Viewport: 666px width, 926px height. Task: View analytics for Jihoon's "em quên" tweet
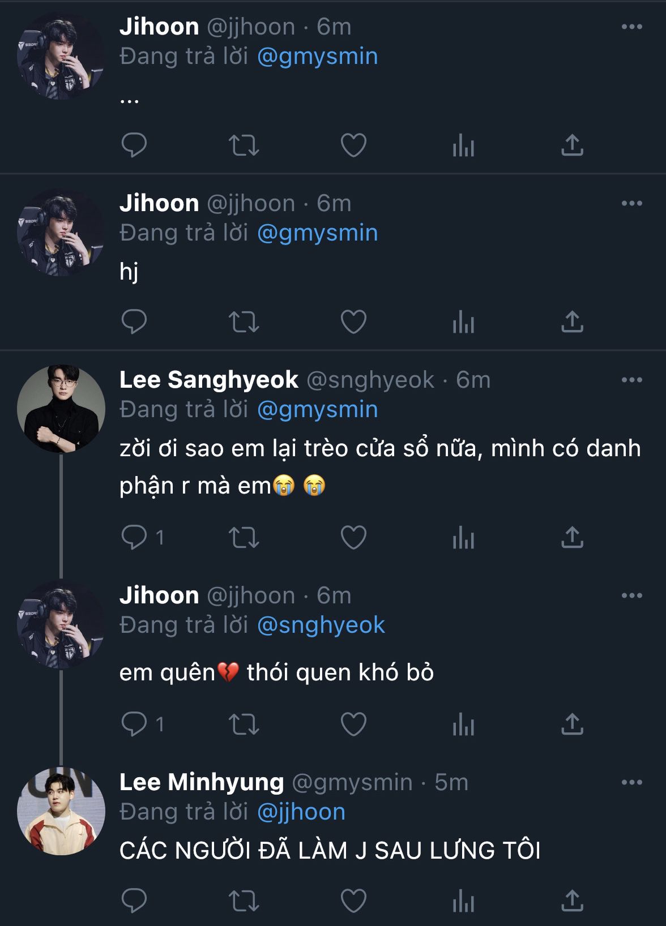(463, 724)
